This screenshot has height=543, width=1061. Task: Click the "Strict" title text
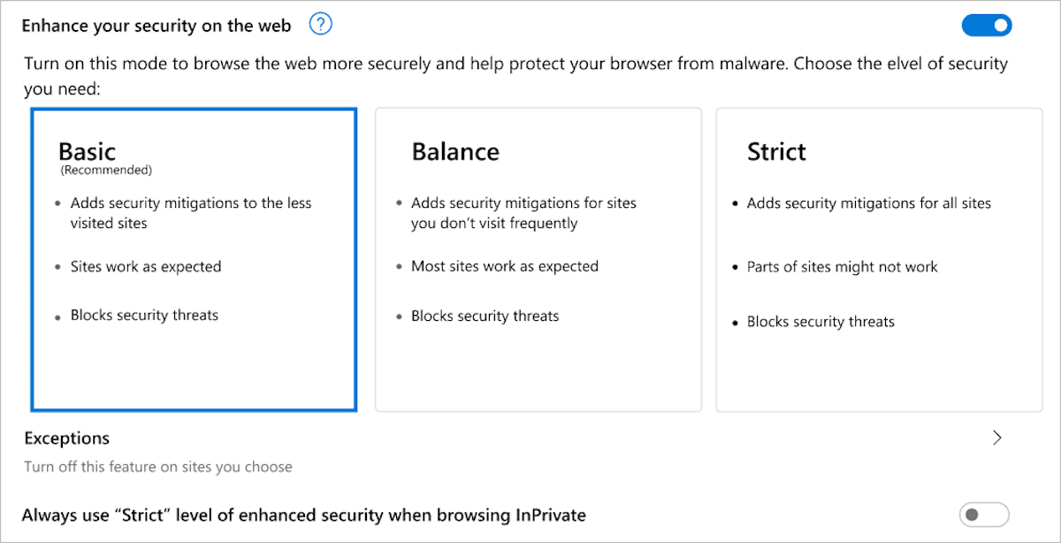pyautogui.click(x=776, y=152)
